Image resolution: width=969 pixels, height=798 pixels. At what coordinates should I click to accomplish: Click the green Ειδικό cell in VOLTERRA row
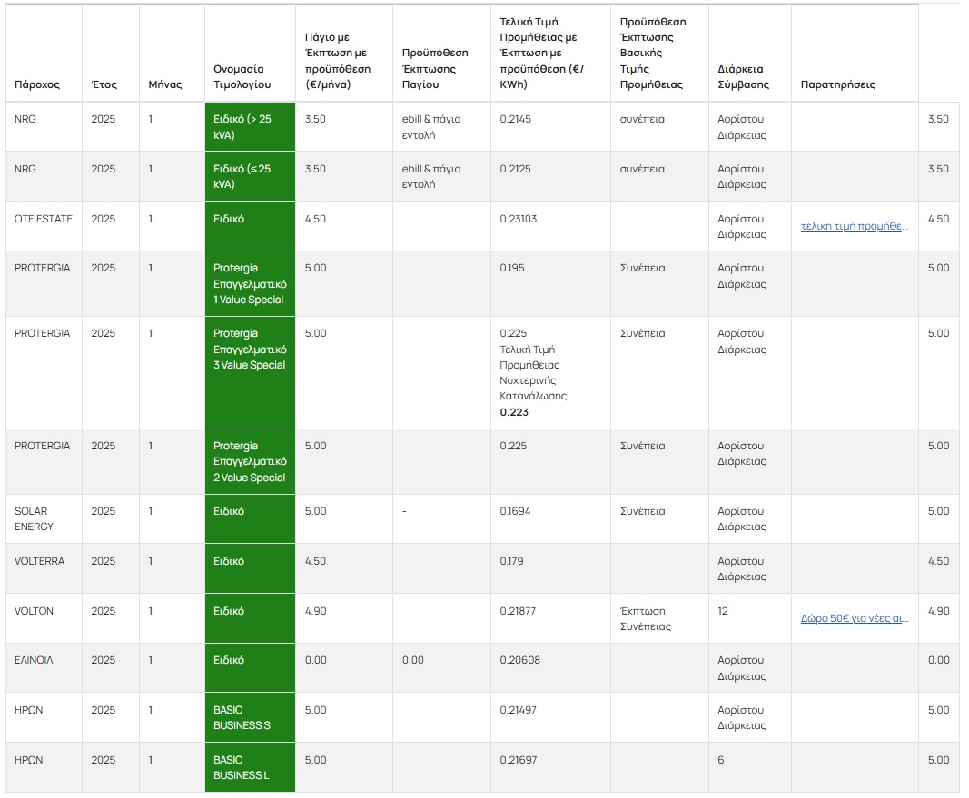(x=251, y=568)
